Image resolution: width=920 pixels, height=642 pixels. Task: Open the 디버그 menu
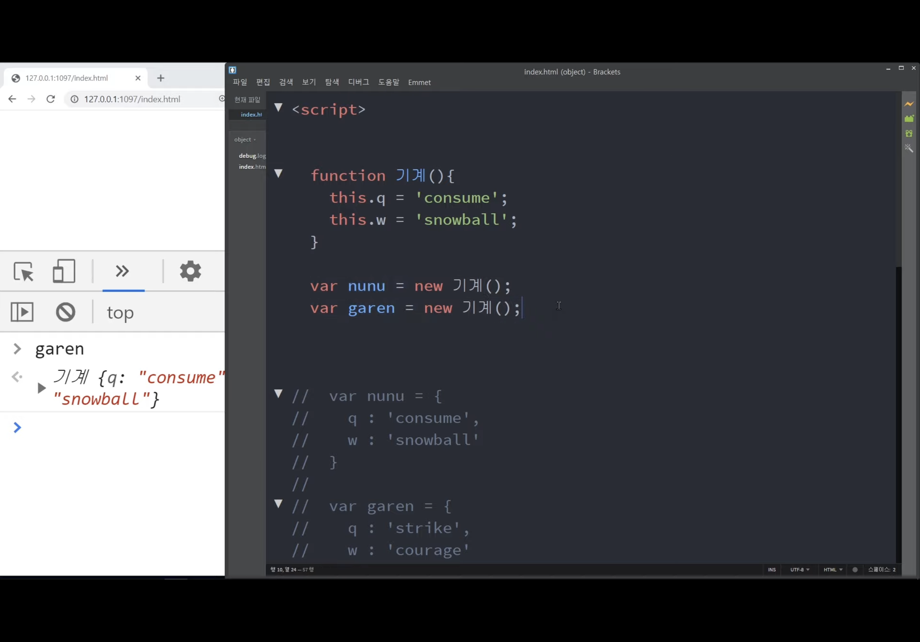(358, 82)
